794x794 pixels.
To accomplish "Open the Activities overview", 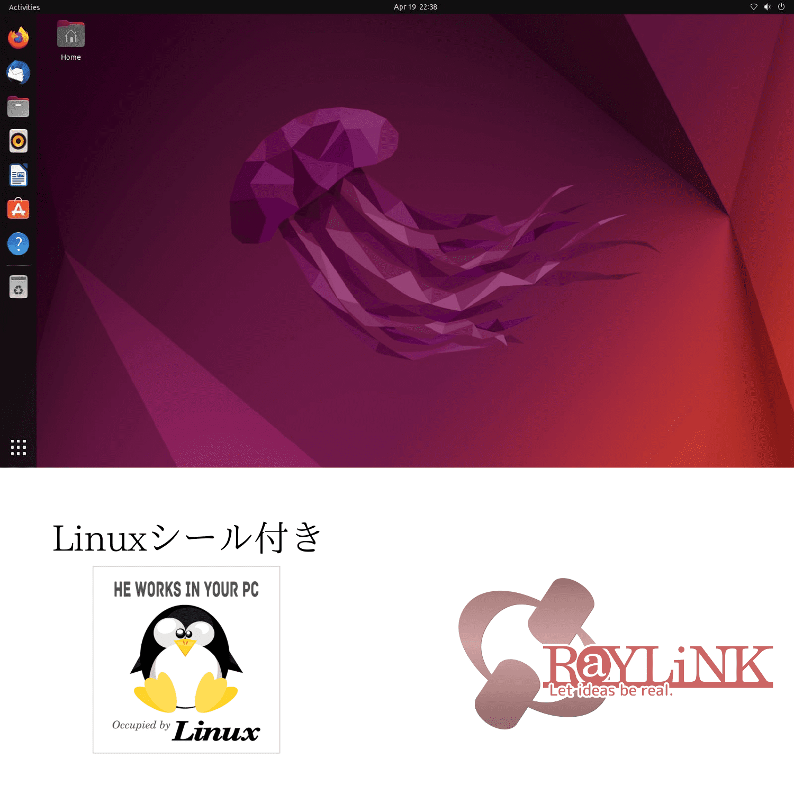I will [x=23, y=7].
